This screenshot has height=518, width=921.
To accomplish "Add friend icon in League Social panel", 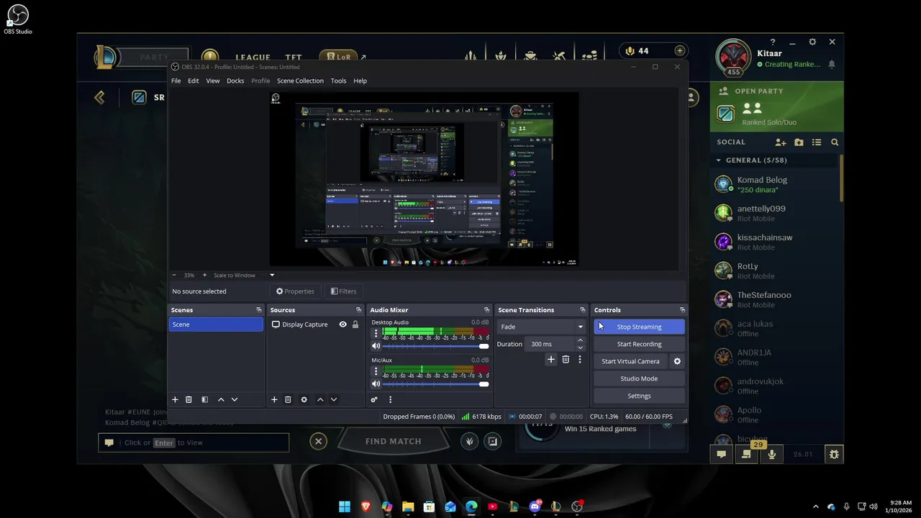I will tap(781, 142).
